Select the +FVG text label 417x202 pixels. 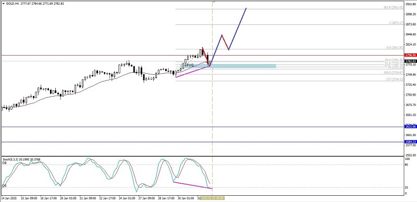pos(189,65)
